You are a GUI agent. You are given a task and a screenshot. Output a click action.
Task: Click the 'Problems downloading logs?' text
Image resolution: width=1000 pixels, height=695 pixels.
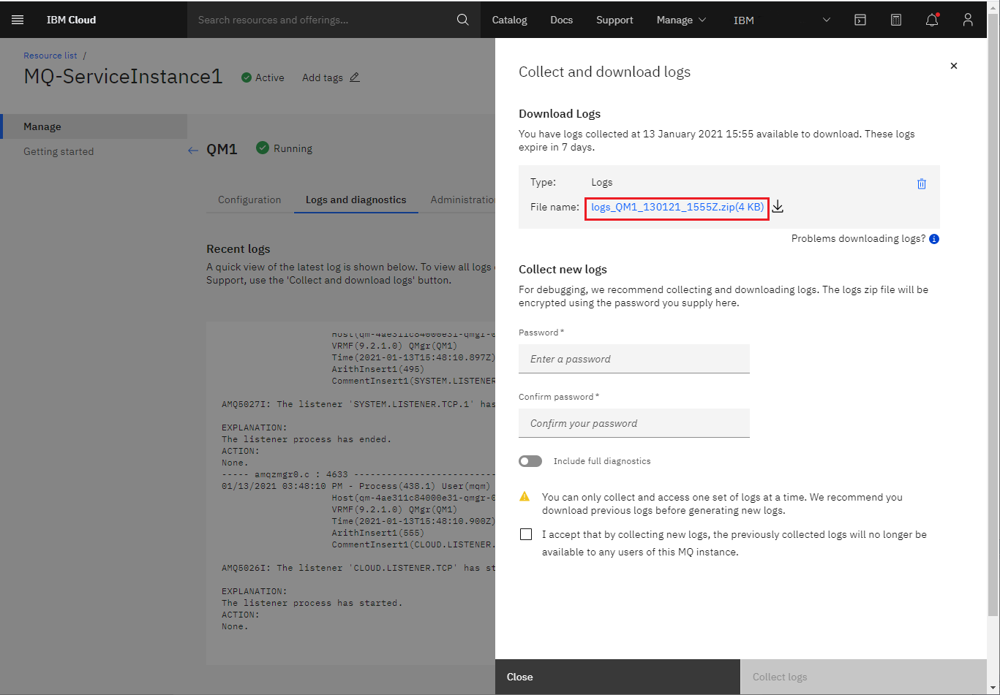click(x=858, y=239)
